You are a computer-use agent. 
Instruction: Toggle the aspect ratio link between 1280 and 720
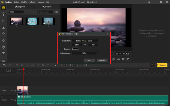(85, 45)
